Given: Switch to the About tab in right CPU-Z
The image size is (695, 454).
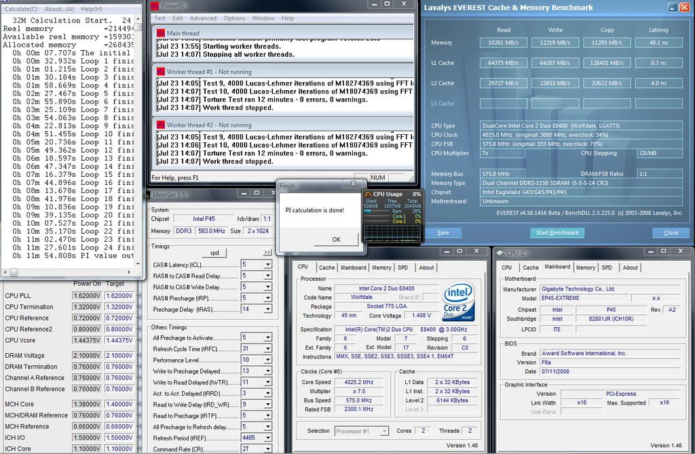Looking at the screenshot, I should coord(631,268).
